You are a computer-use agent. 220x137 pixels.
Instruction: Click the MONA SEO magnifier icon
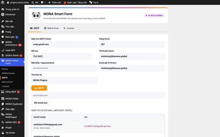(3, 122)
